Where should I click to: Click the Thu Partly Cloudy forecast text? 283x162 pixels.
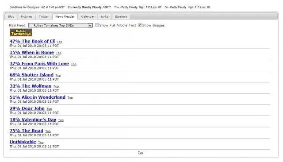click(138, 7)
